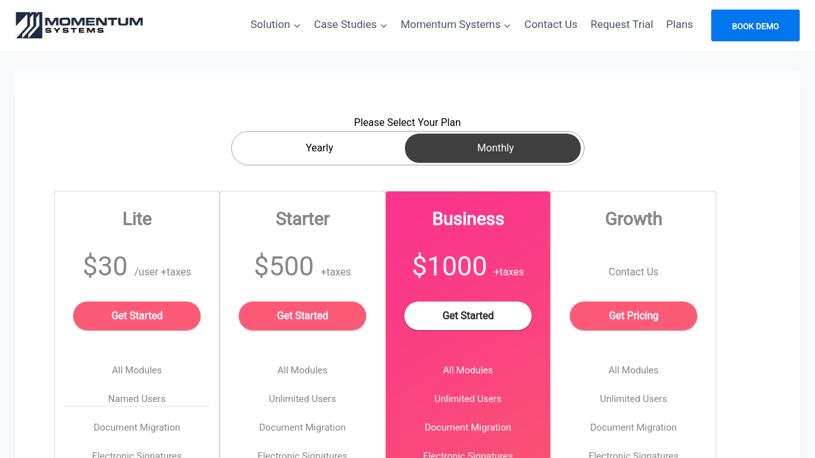
Task: Click Named Users in the Lite plan
Action: coord(137,399)
